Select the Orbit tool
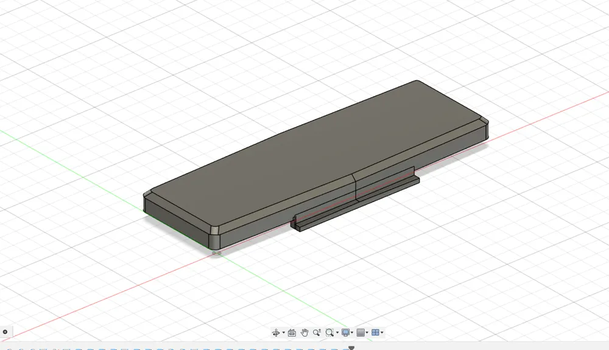The image size is (609, 350). coord(276,332)
